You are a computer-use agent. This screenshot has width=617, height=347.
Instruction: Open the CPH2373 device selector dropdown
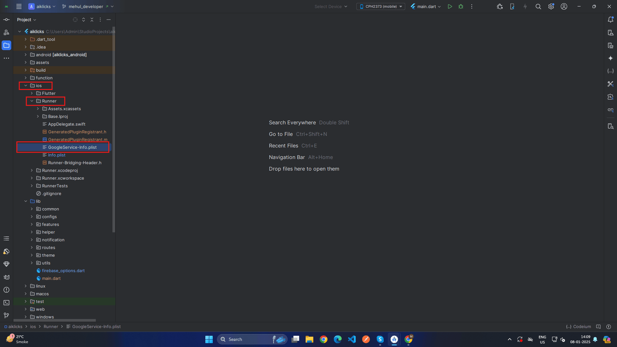coord(381,7)
